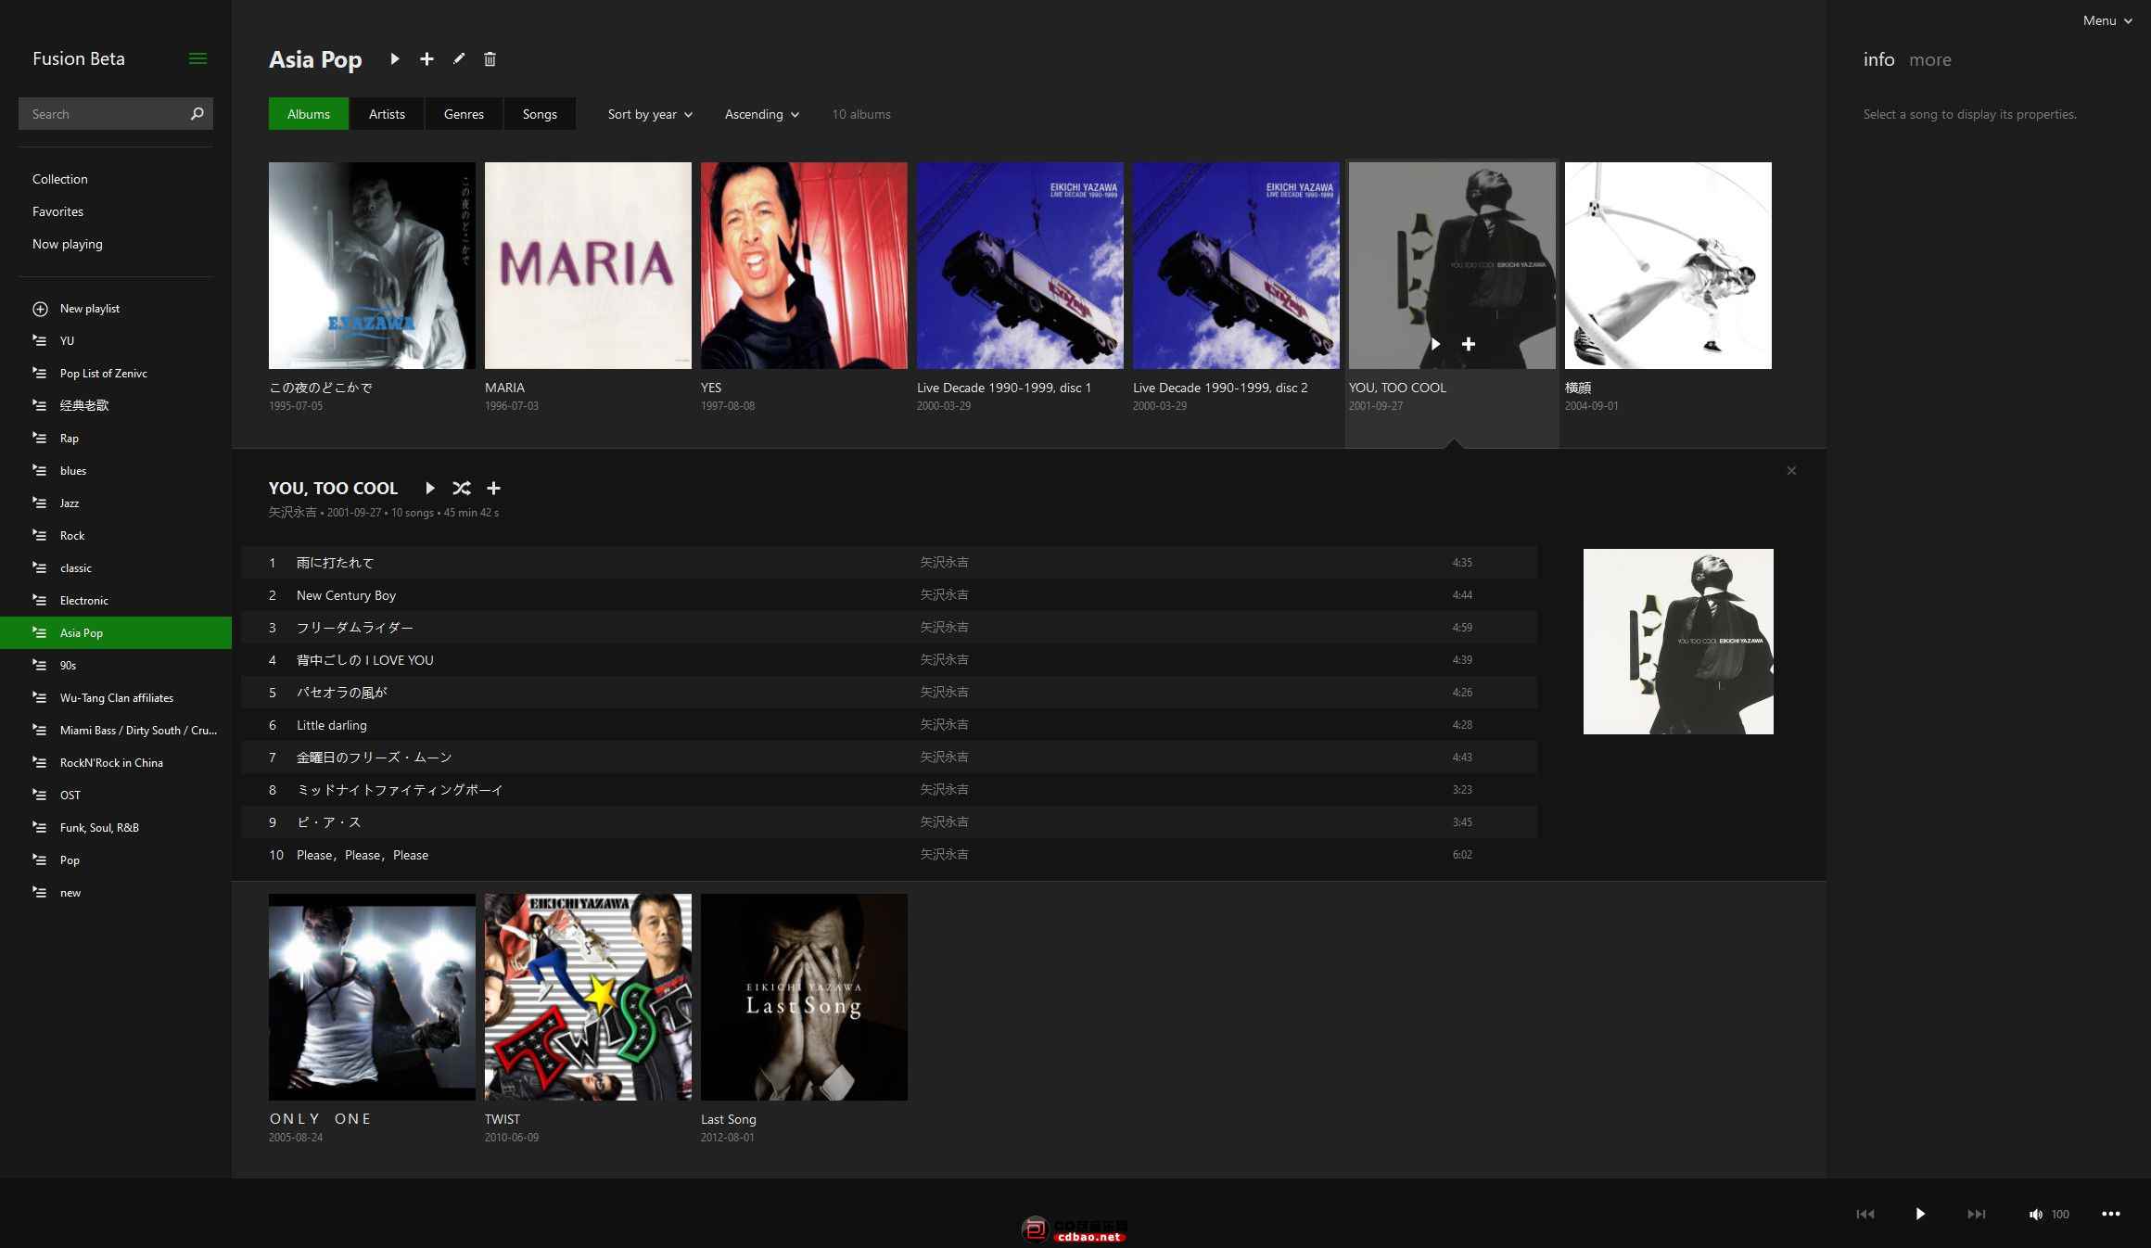Go to Now playing
The width and height of the screenshot is (2151, 1248).
[x=68, y=244]
